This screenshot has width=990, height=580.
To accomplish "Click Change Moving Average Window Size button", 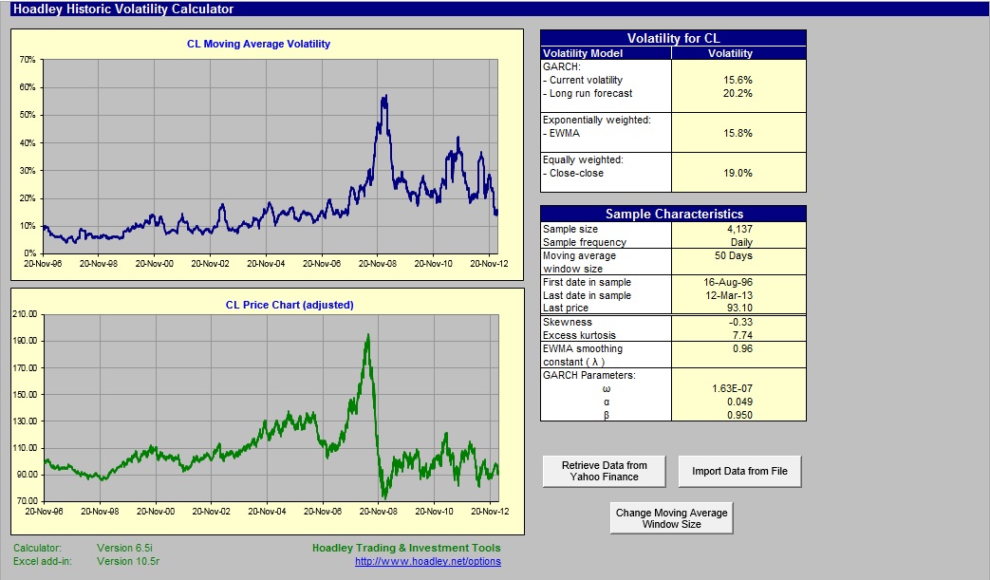I will 671,518.
